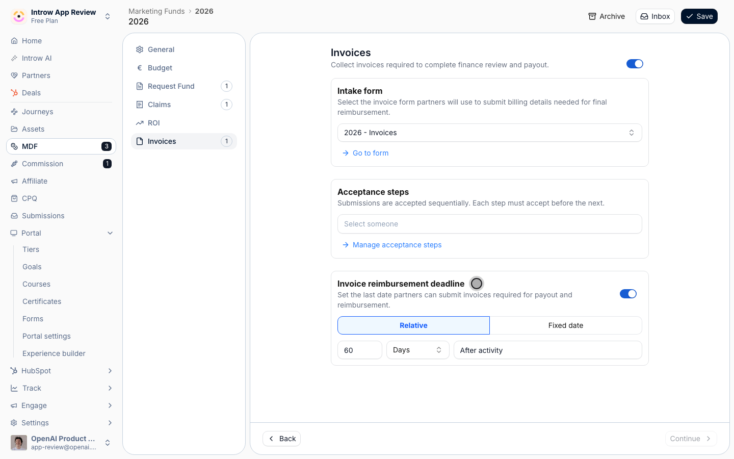Click the Budget euro icon
Viewport: 734px width, 459px height.
point(140,68)
